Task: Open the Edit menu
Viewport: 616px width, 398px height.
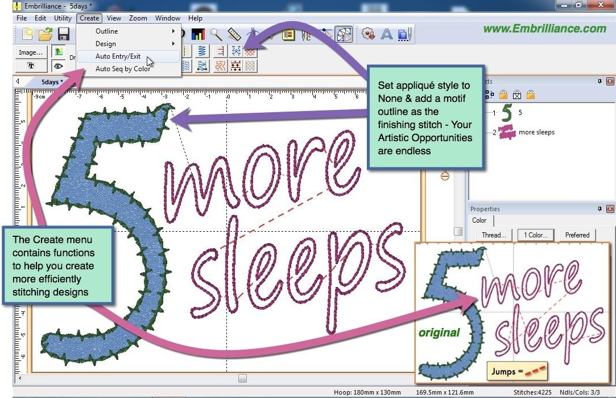Action: tap(40, 18)
